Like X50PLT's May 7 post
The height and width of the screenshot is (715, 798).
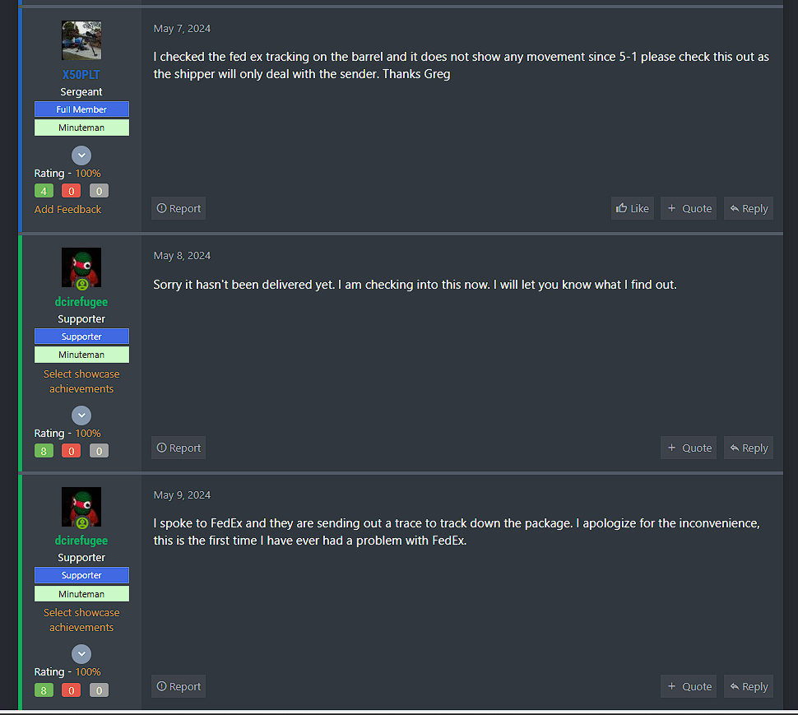(x=632, y=209)
